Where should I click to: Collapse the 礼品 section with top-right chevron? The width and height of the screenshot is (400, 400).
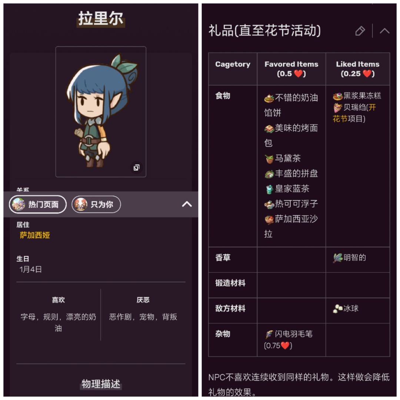coord(384,31)
